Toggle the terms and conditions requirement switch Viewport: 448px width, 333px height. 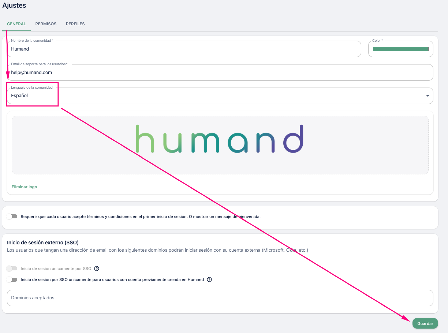pyautogui.click(x=12, y=217)
